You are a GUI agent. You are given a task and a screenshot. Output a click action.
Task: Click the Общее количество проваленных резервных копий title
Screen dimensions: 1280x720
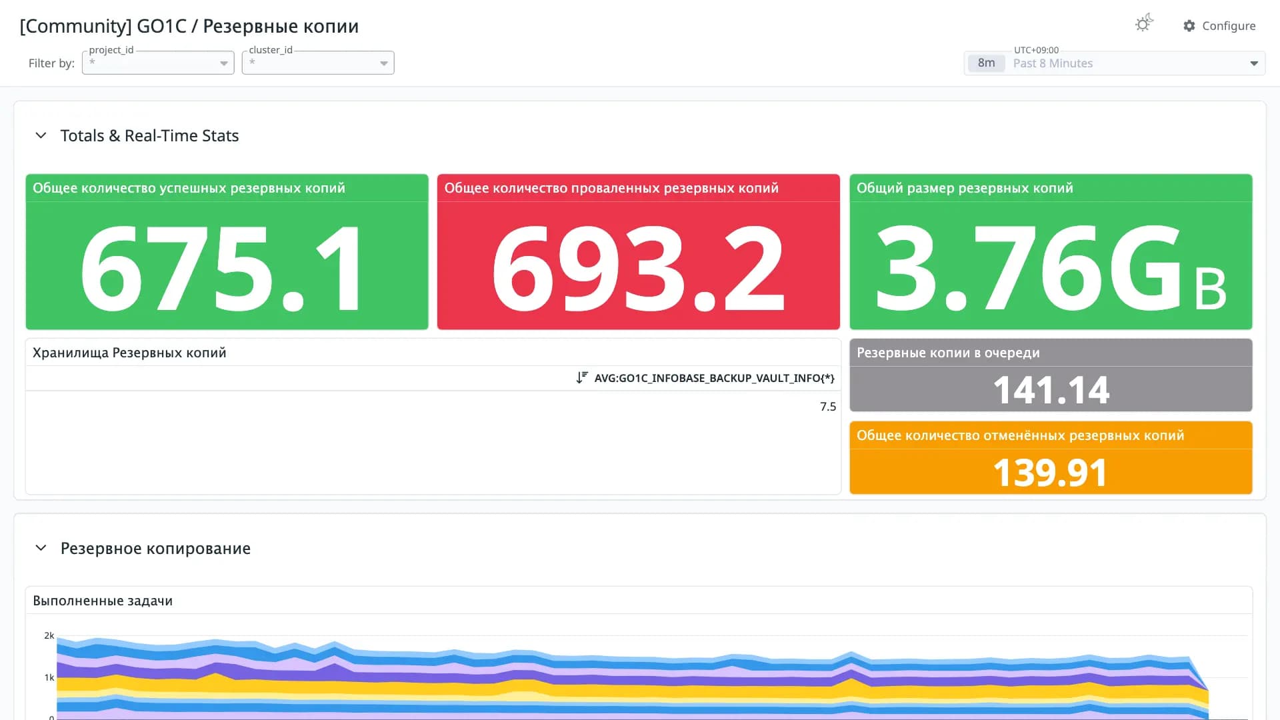(x=611, y=188)
